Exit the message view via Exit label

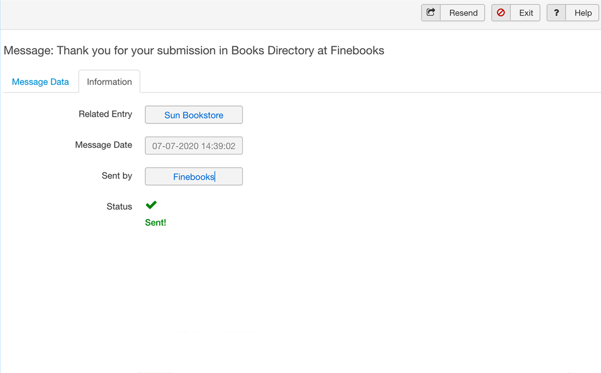(526, 12)
